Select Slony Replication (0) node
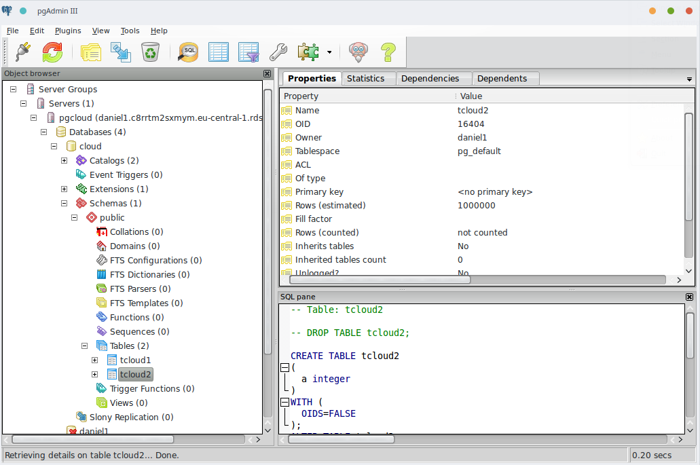Viewport: 700px width, 465px height. point(131,417)
